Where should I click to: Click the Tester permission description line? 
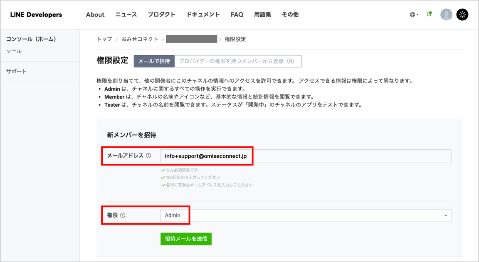(x=233, y=105)
